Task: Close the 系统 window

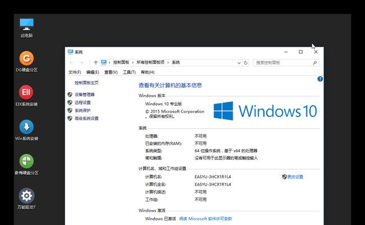Action: click(316, 52)
